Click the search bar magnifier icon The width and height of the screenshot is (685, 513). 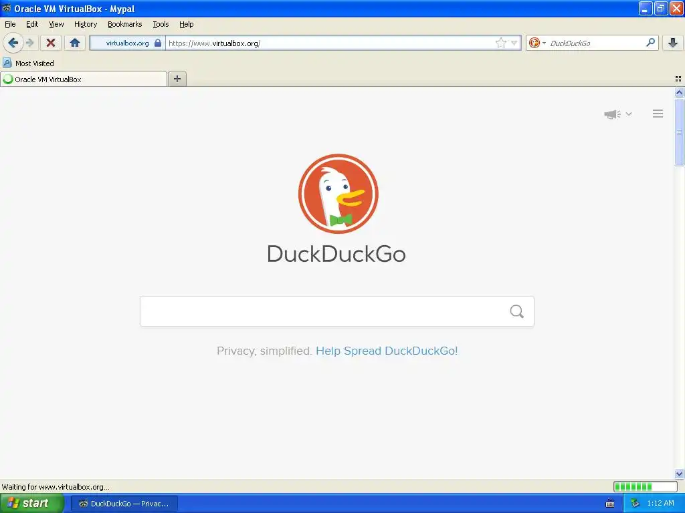point(650,43)
